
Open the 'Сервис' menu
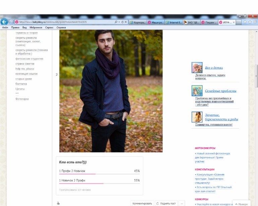49,27
